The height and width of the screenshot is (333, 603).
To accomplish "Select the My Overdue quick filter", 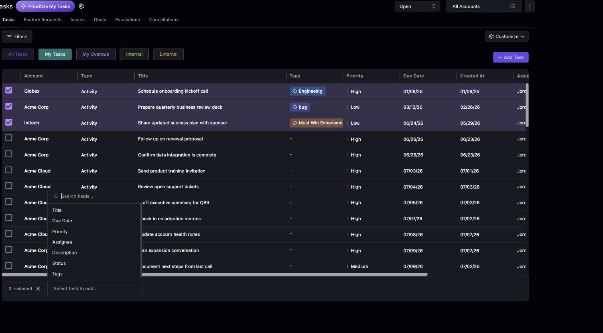I will 96,54.
